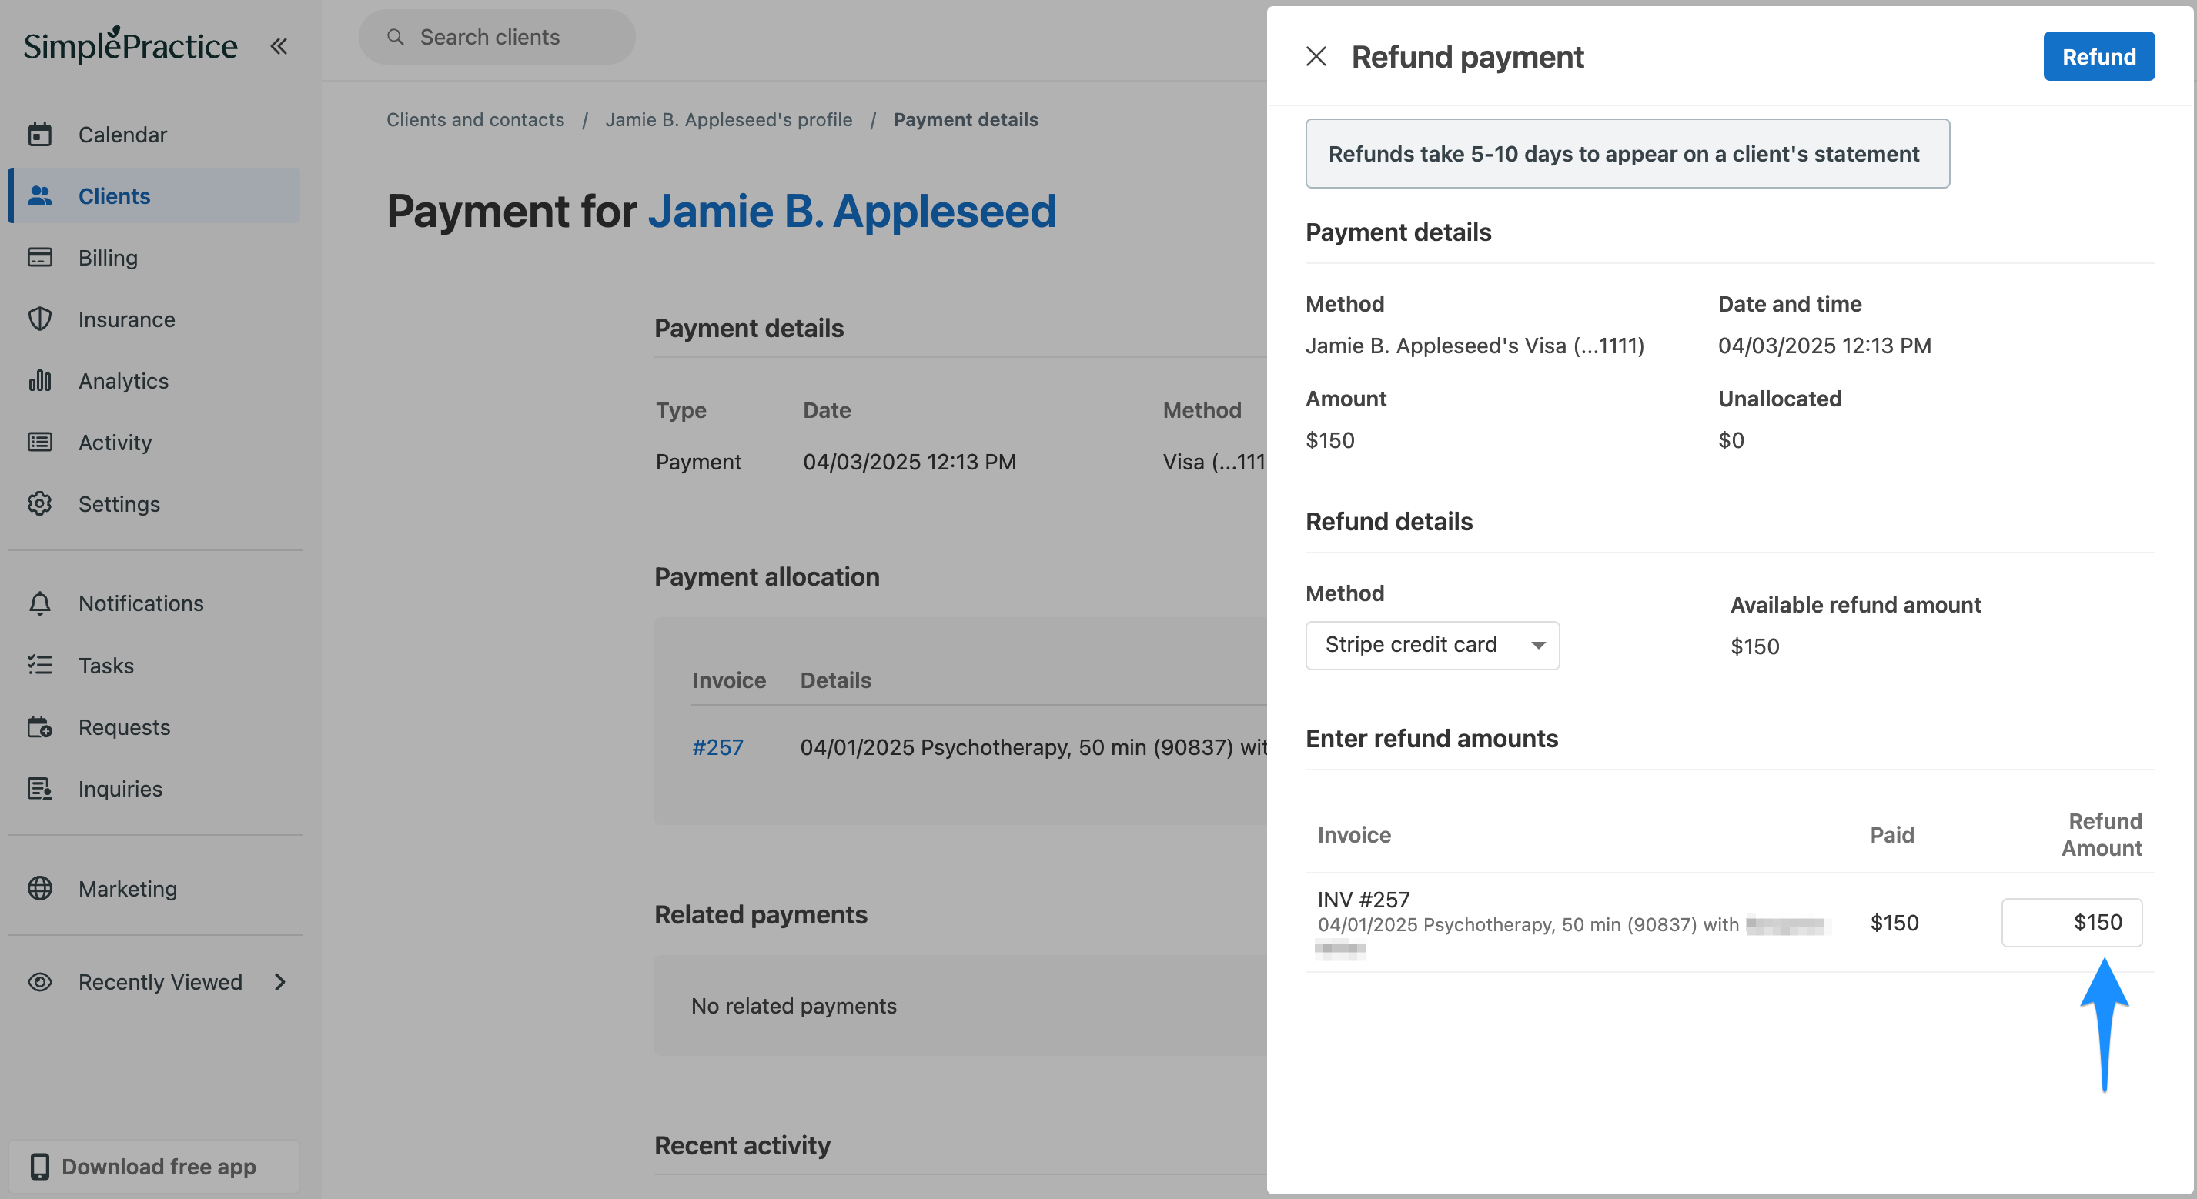This screenshot has height=1199, width=2197.
Task: Click 'INV #257' in refund table
Action: 1363,899
